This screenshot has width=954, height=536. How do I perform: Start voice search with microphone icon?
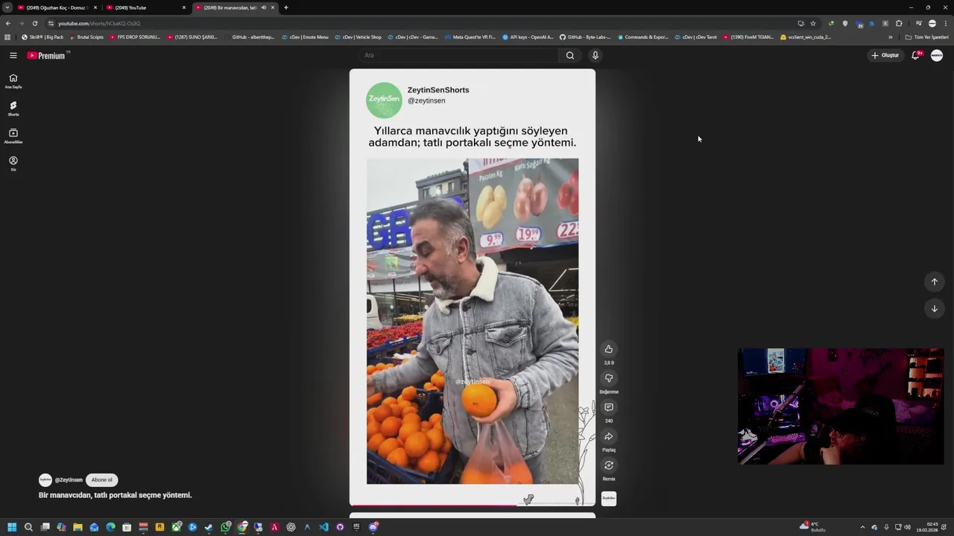(595, 55)
